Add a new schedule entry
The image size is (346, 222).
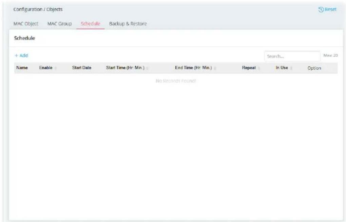21,55
